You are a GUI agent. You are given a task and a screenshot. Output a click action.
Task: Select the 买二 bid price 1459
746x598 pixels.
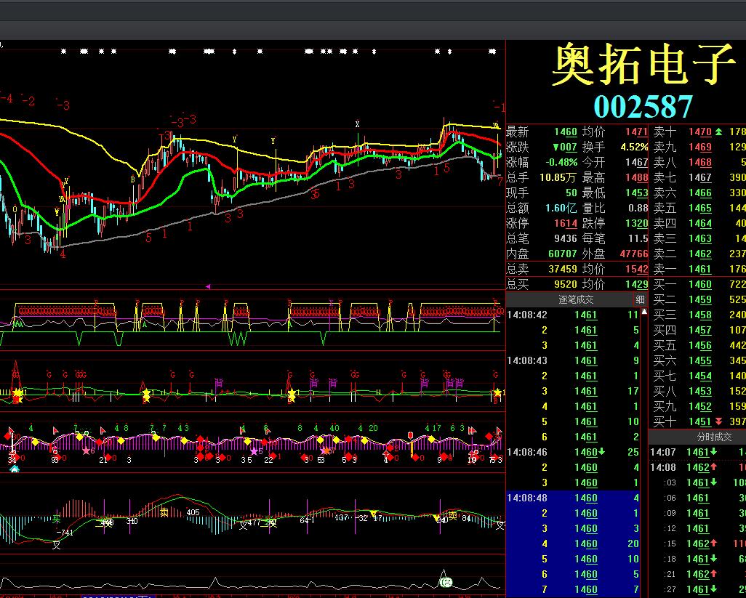[x=700, y=299]
